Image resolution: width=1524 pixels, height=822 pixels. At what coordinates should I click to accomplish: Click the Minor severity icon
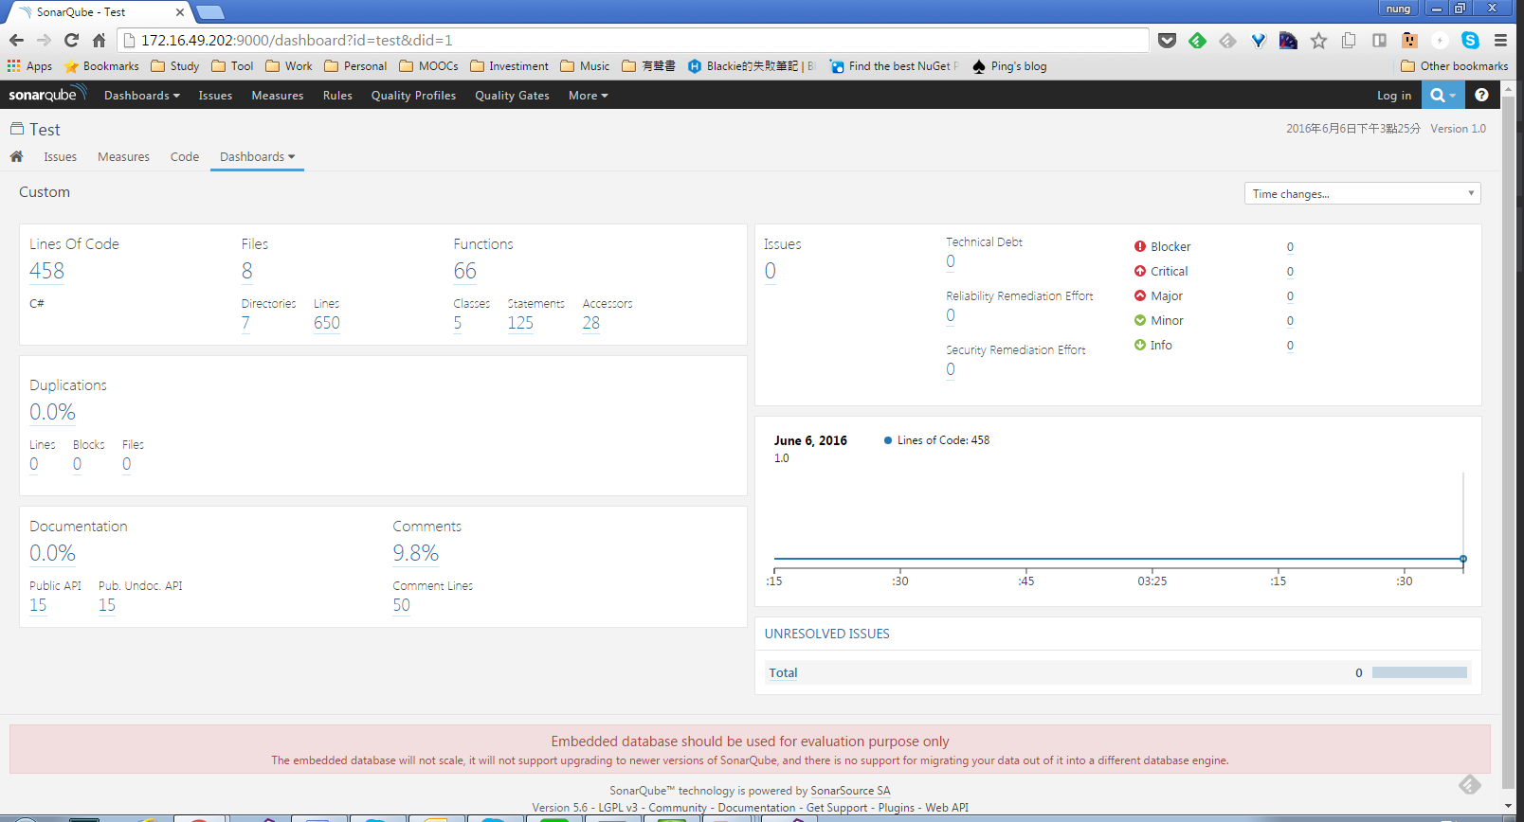click(x=1140, y=320)
